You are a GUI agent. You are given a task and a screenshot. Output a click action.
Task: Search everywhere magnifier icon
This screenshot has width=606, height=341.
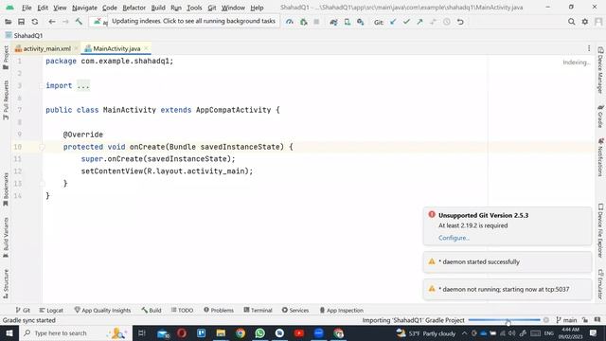tap(571, 22)
